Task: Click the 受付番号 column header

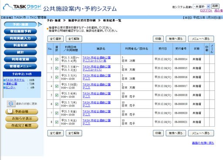Action: click(181, 49)
